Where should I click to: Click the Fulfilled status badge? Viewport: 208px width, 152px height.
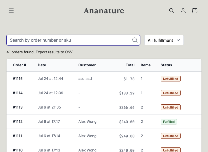169,122
